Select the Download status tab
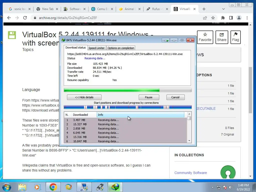The image size is (256, 192). coord(75,47)
